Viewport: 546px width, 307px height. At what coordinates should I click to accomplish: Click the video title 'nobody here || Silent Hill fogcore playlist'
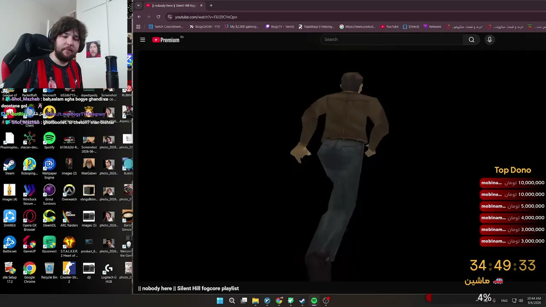click(189, 289)
